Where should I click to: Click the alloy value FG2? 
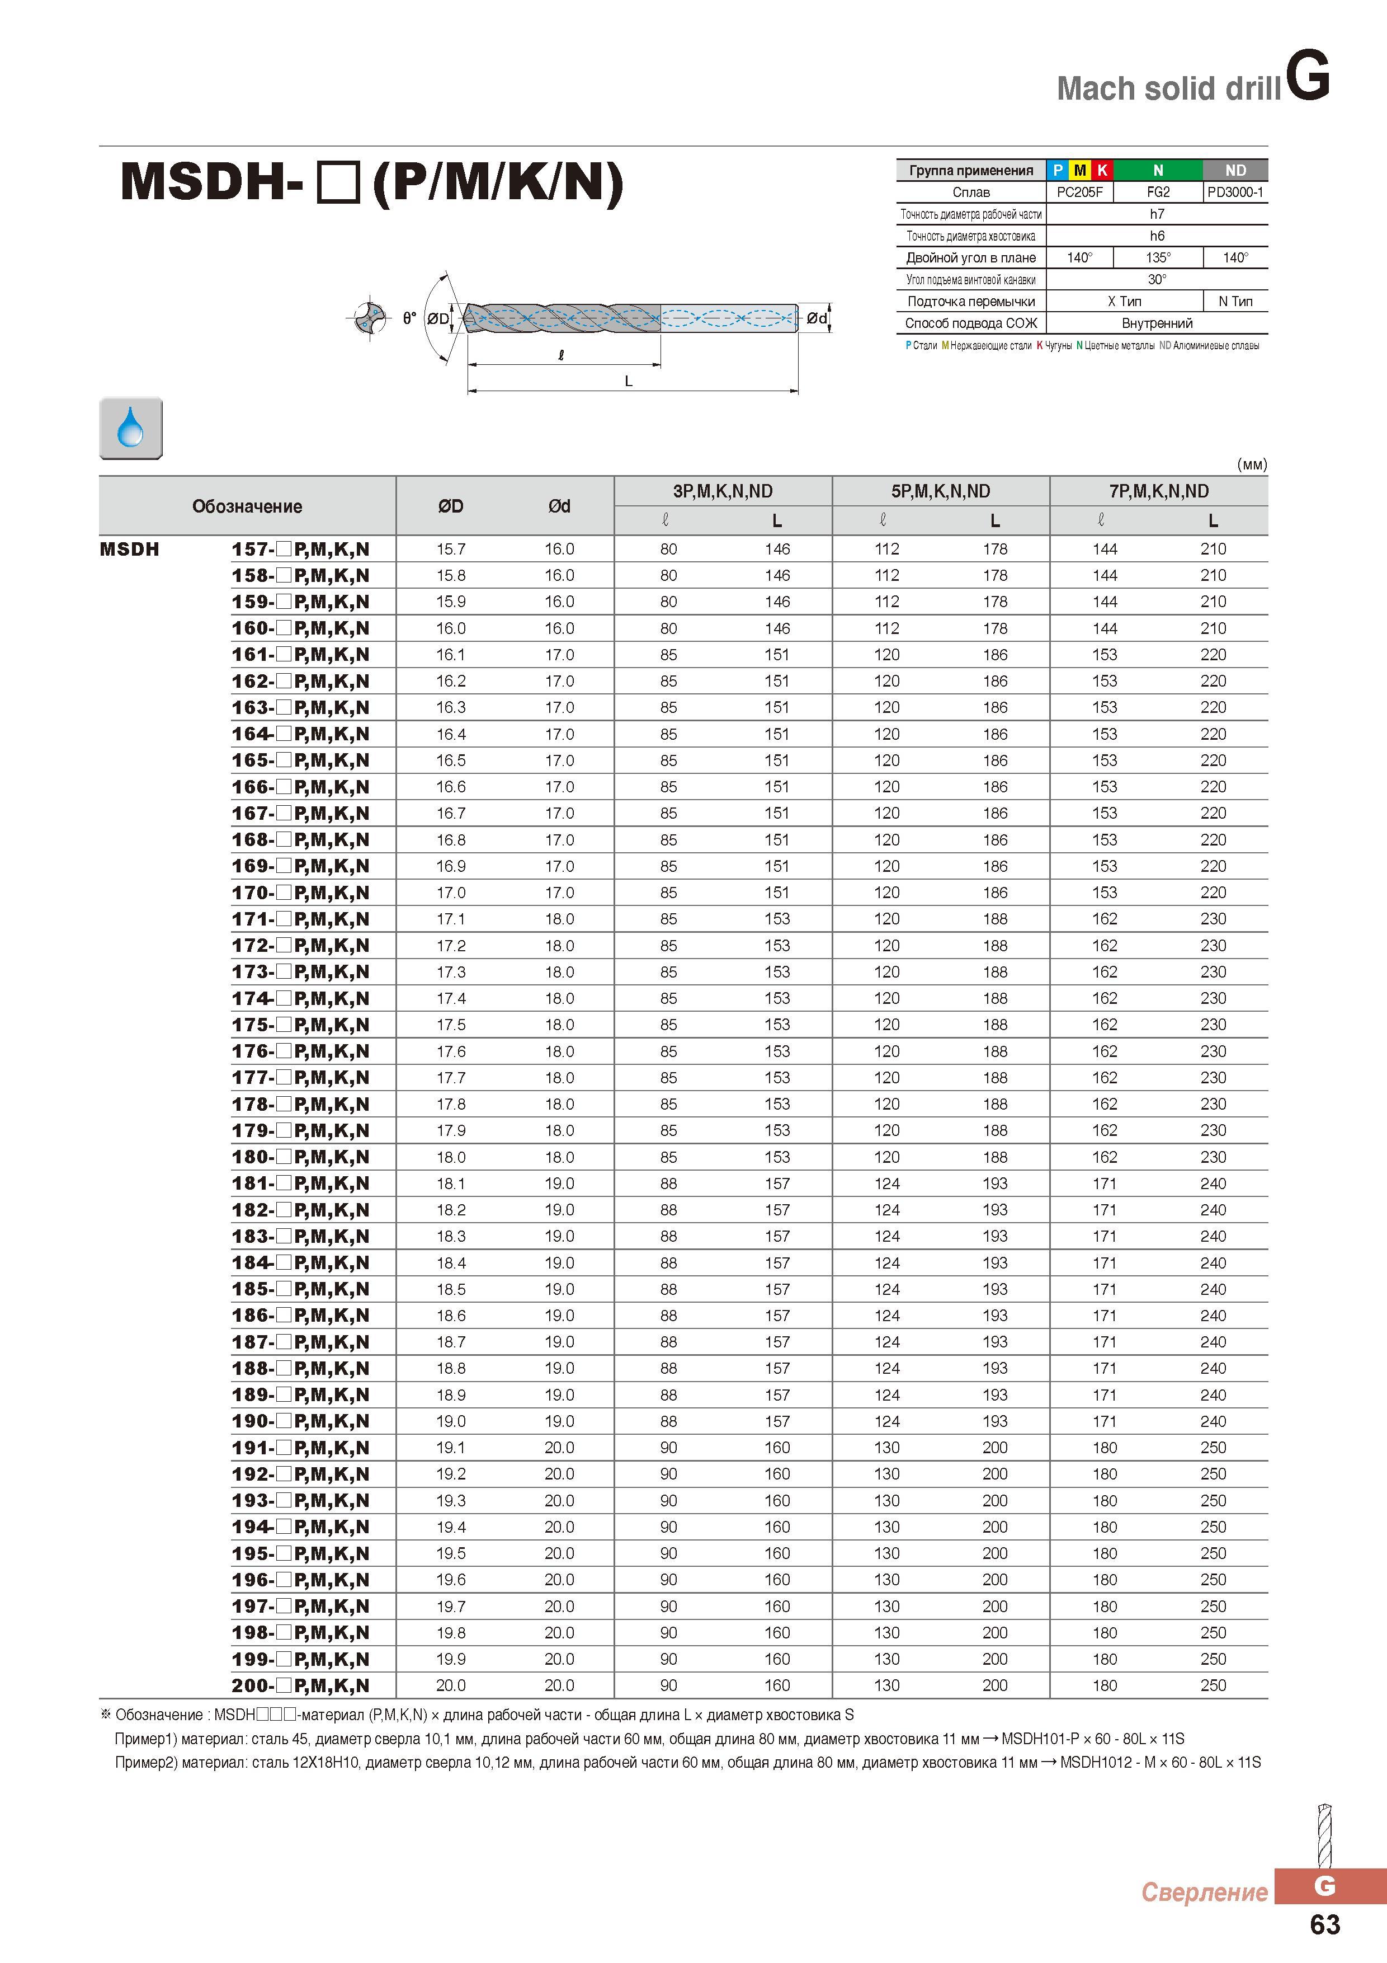pos(1158,192)
